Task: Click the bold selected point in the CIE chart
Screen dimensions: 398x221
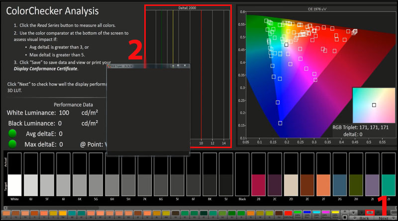Action: coord(287,45)
